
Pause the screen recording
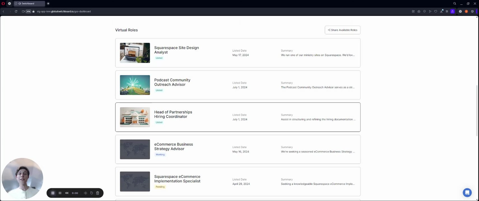click(x=60, y=193)
